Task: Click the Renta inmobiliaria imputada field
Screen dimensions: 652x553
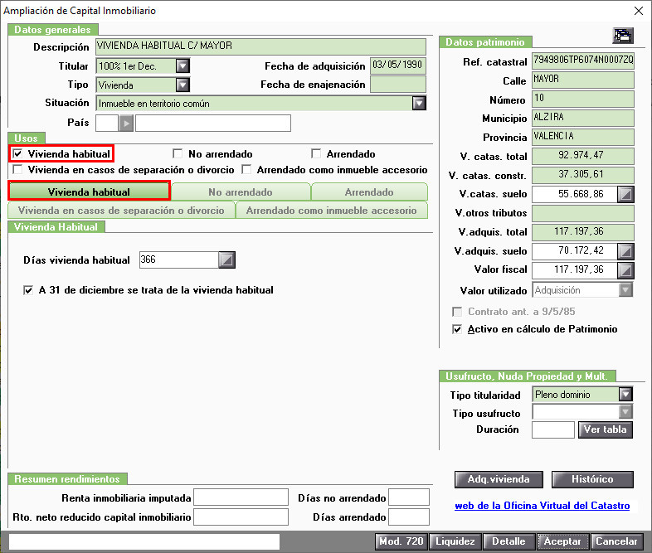Action: tap(241, 497)
